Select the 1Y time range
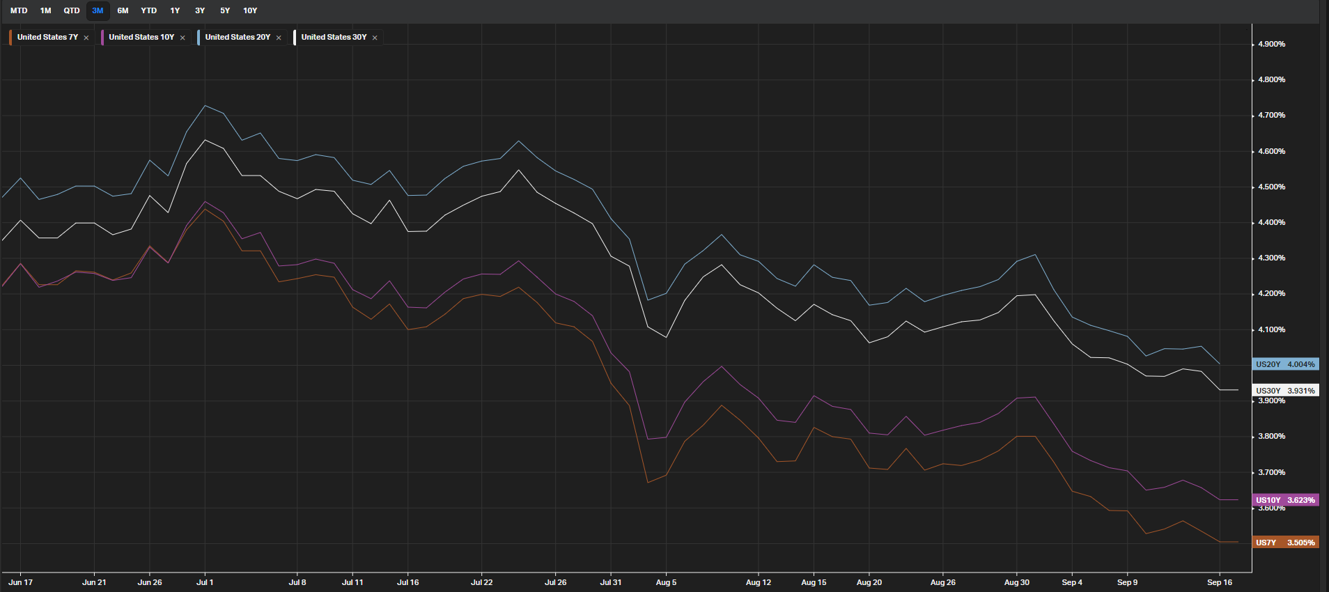This screenshot has height=592, width=1329. (175, 10)
